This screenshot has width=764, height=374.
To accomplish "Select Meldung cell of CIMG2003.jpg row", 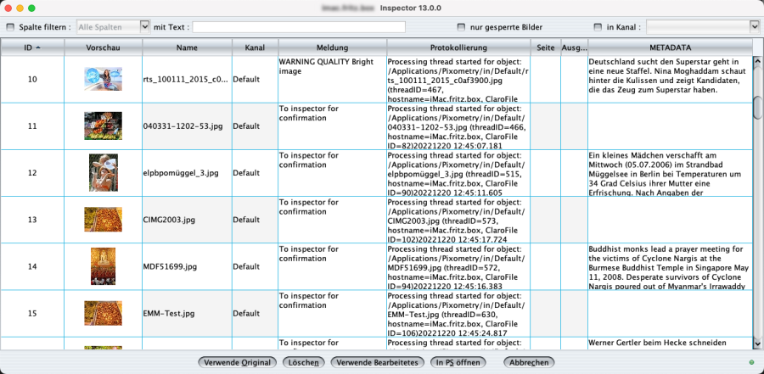I will (x=332, y=220).
